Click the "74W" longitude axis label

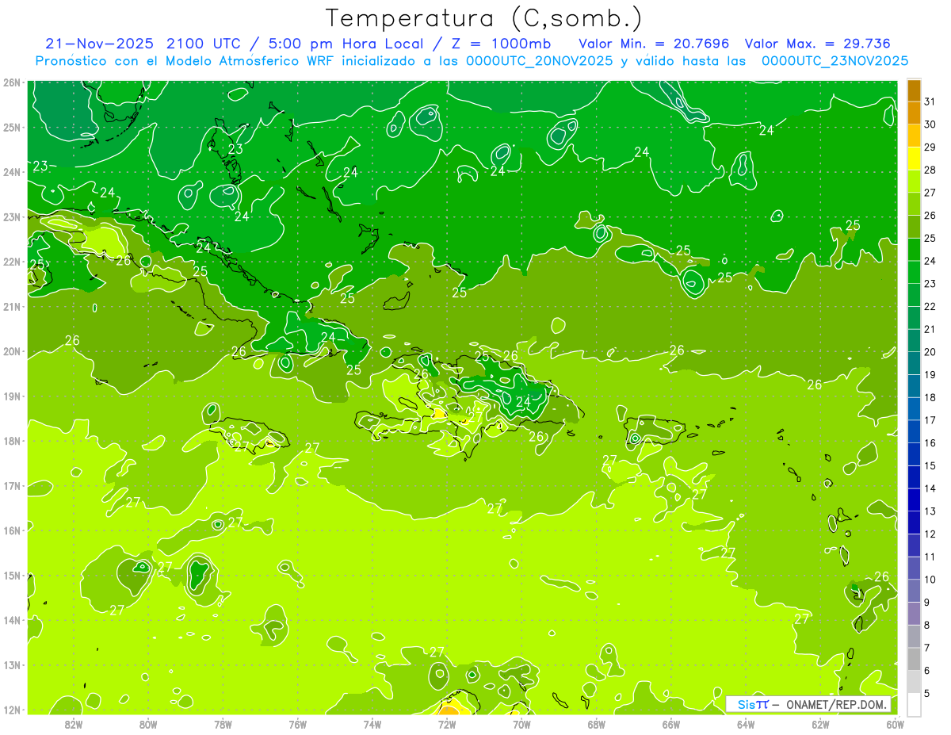372,724
